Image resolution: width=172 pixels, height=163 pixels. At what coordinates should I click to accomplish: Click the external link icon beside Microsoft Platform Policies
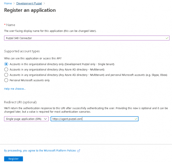coord(79,151)
